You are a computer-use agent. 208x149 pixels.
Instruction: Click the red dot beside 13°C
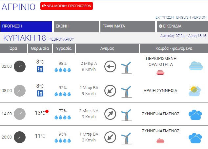[47, 111]
